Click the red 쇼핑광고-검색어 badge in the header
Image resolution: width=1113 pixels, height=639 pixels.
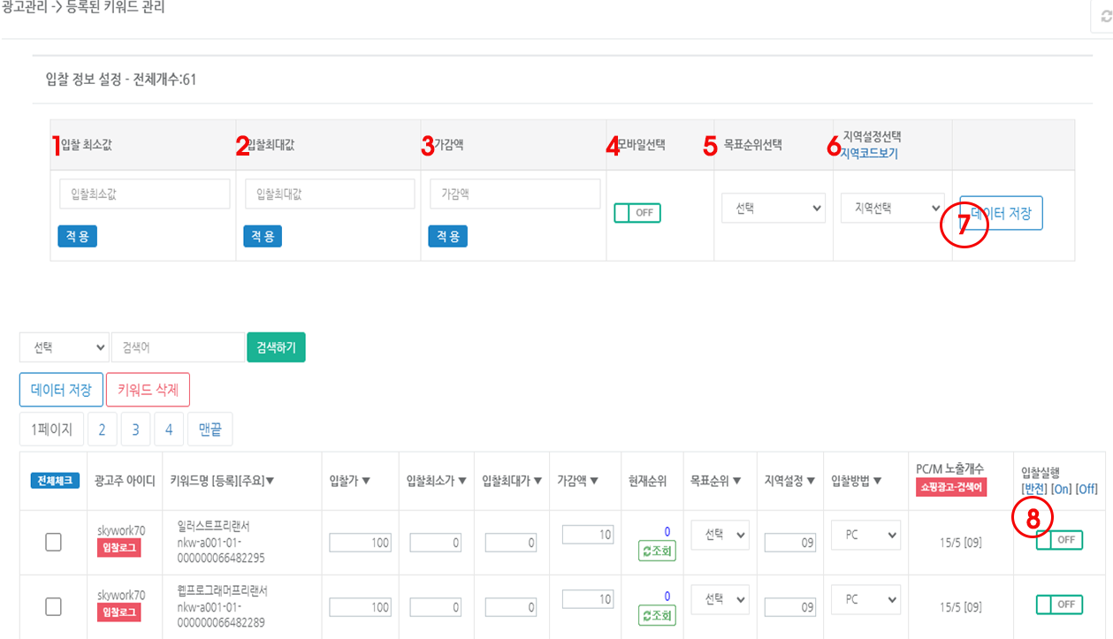[x=953, y=486]
